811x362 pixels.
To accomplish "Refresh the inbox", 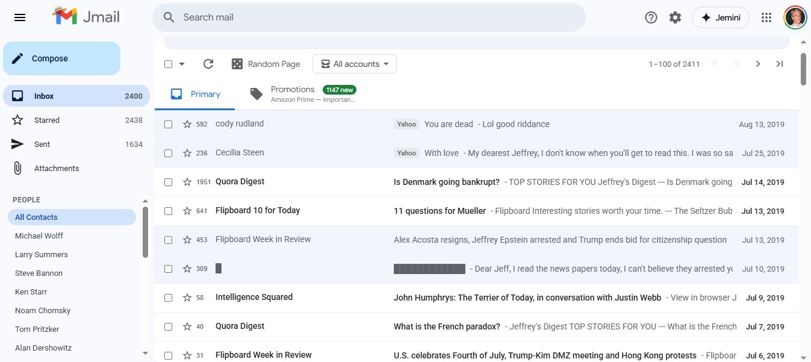I will pyautogui.click(x=208, y=63).
